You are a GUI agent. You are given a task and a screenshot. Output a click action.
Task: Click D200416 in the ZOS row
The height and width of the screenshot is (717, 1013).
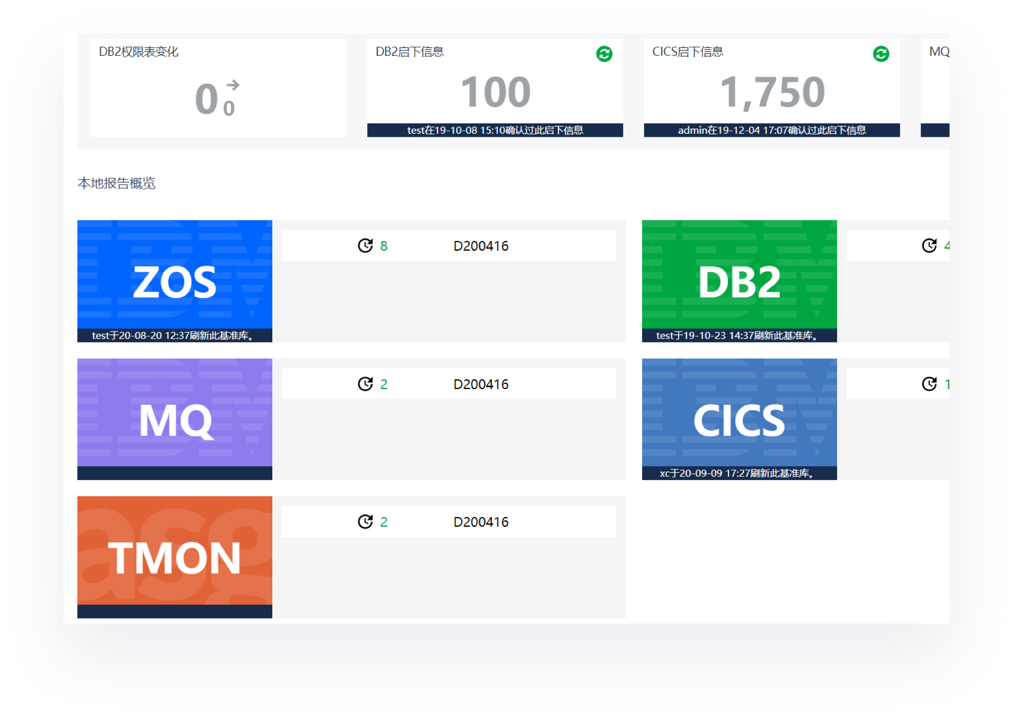coord(481,246)
